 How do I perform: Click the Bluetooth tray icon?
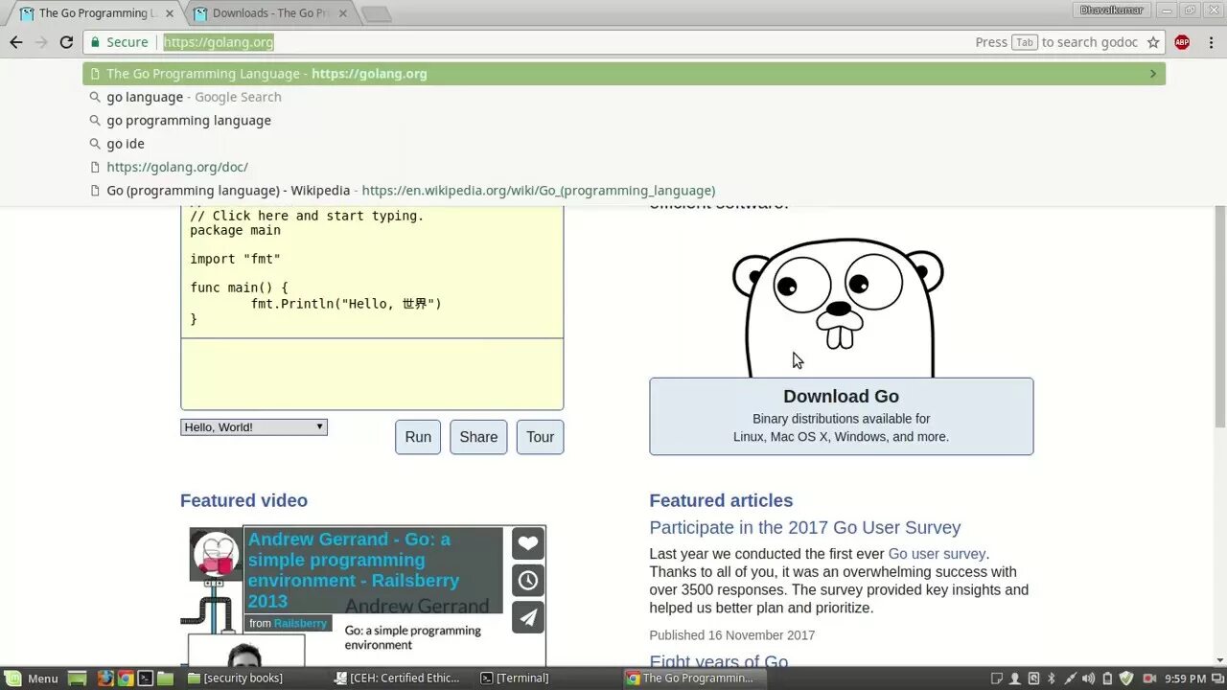[x=1051, y=678]
